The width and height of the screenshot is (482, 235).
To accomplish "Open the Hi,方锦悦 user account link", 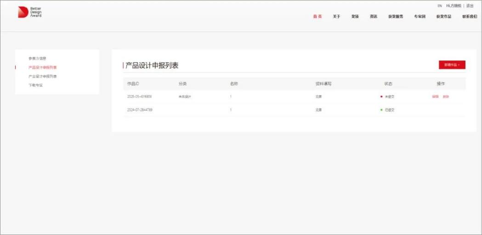I will pos(454,6).
